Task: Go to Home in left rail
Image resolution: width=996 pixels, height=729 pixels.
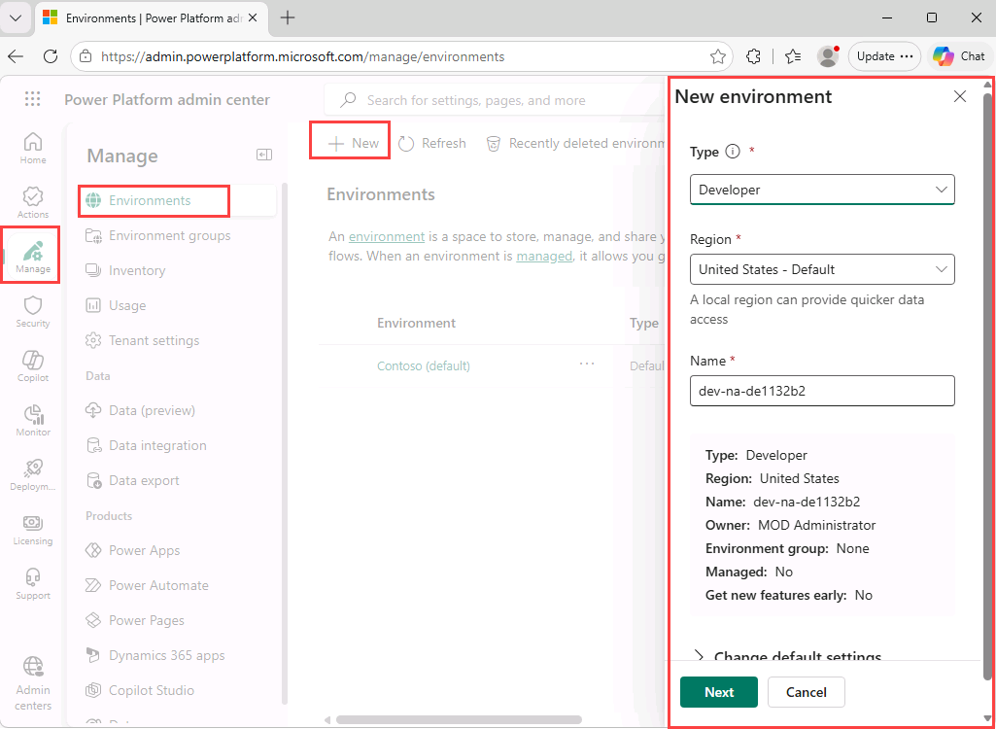Action: (x=32, y=148)
